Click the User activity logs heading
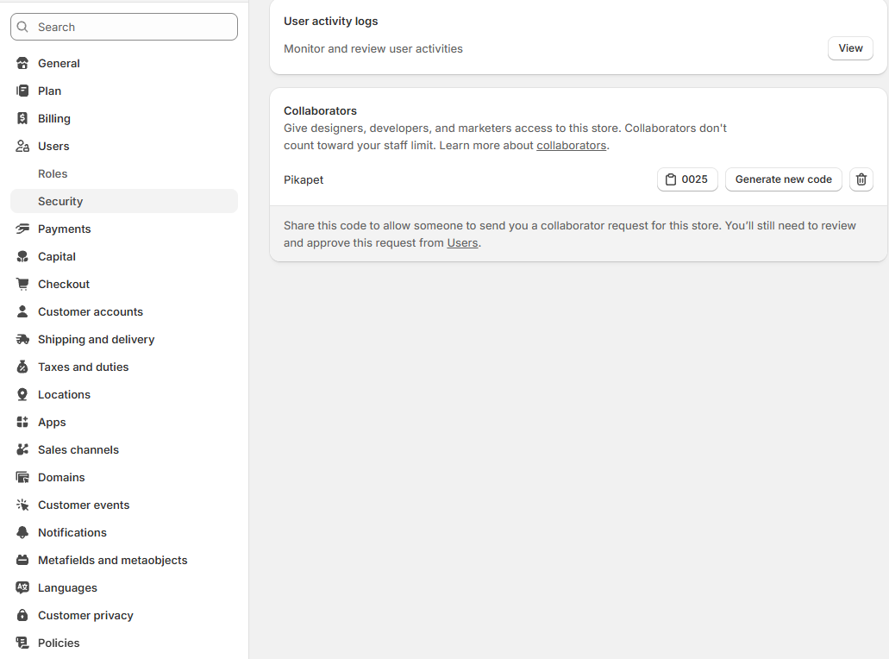The height and width of the screenshot is (659, 889). click(330, 21)
